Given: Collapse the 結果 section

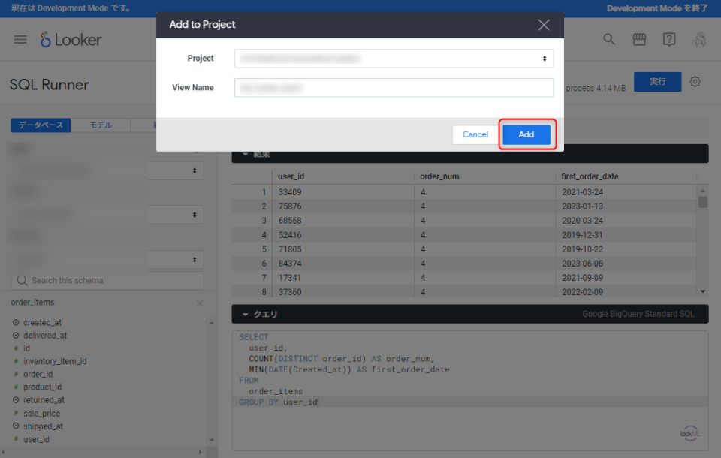Looking at the screenshot, I should tap(246, 154).
